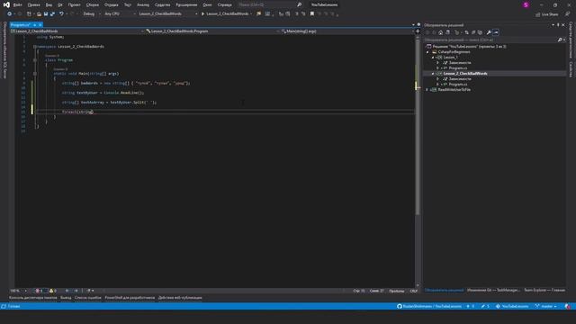Open Обозреватель объектов SQL Server side tab

pos(4,50)
